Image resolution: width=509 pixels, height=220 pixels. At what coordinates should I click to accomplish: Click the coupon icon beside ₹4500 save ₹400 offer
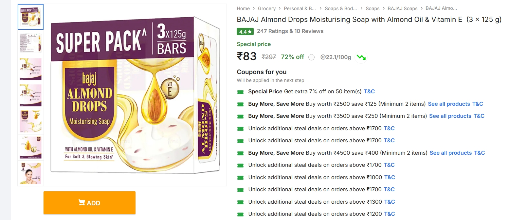(241, 153)
